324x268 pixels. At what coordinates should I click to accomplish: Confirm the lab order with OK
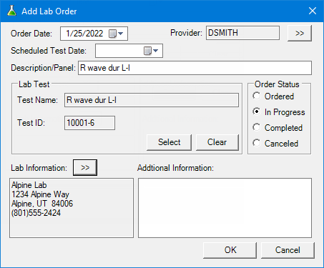(230, 250)
